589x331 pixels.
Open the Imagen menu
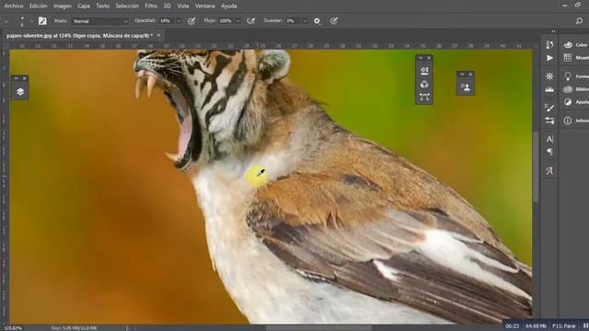(x=63, y=6)
